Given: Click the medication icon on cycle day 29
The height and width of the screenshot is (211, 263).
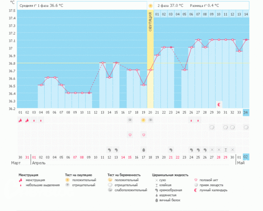Looking at the screenshot, I should coord(212,127).
